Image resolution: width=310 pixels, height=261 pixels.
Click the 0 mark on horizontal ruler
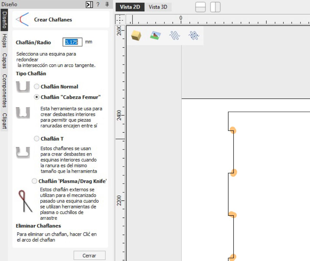click(x=181, y=18)
